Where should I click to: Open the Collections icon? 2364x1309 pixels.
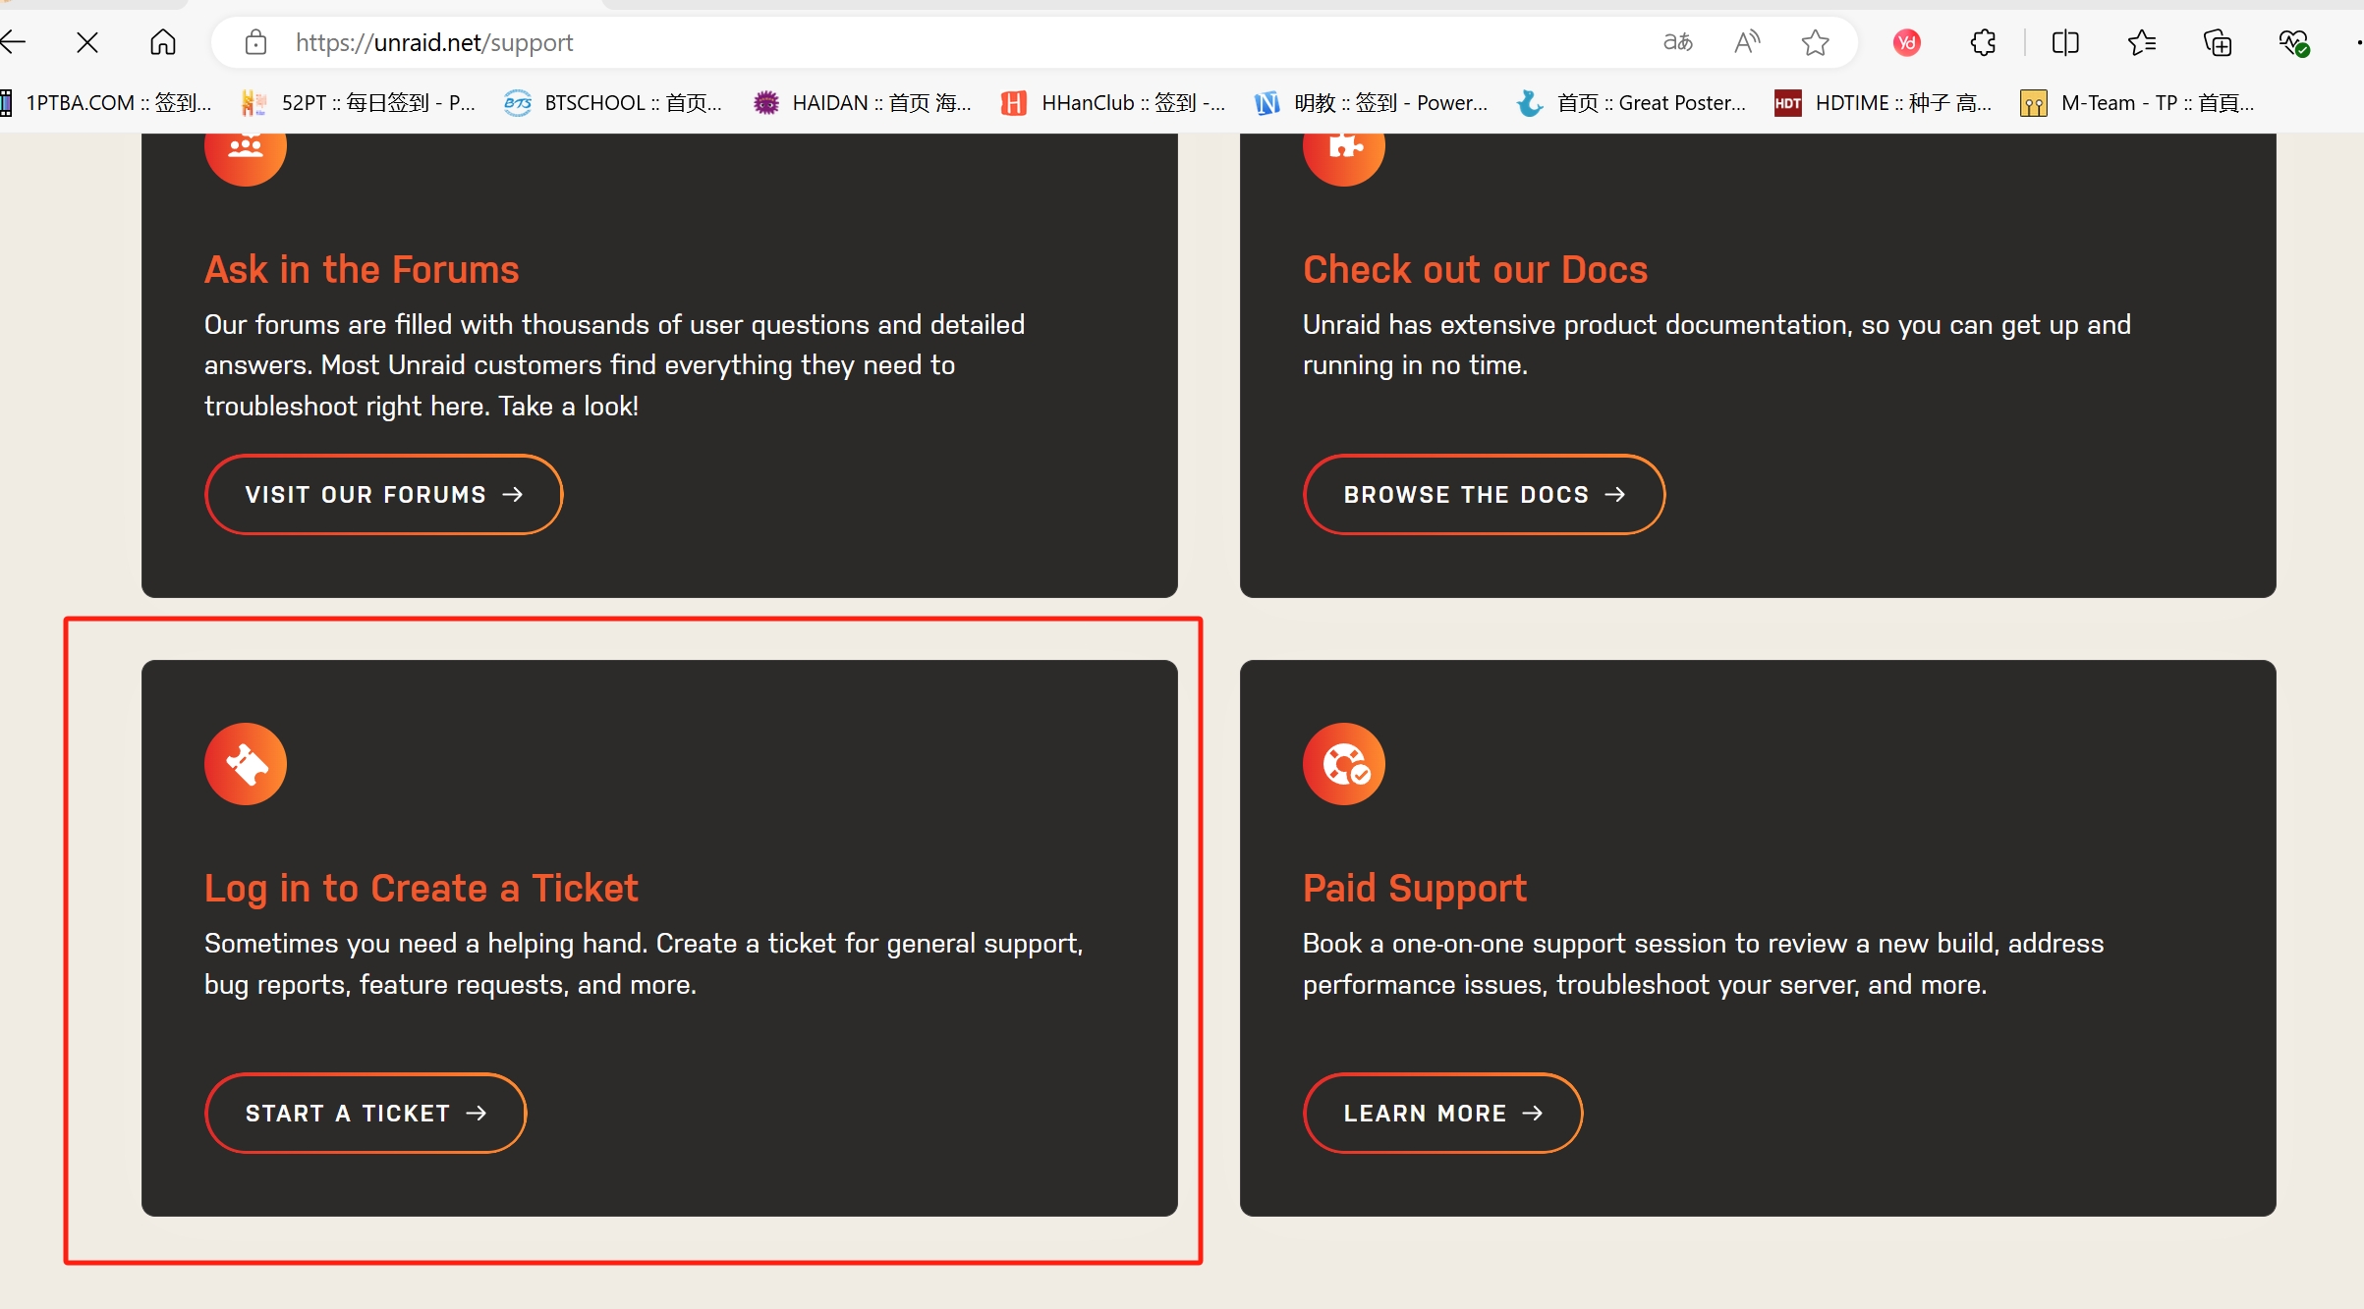coord(2218,42)
